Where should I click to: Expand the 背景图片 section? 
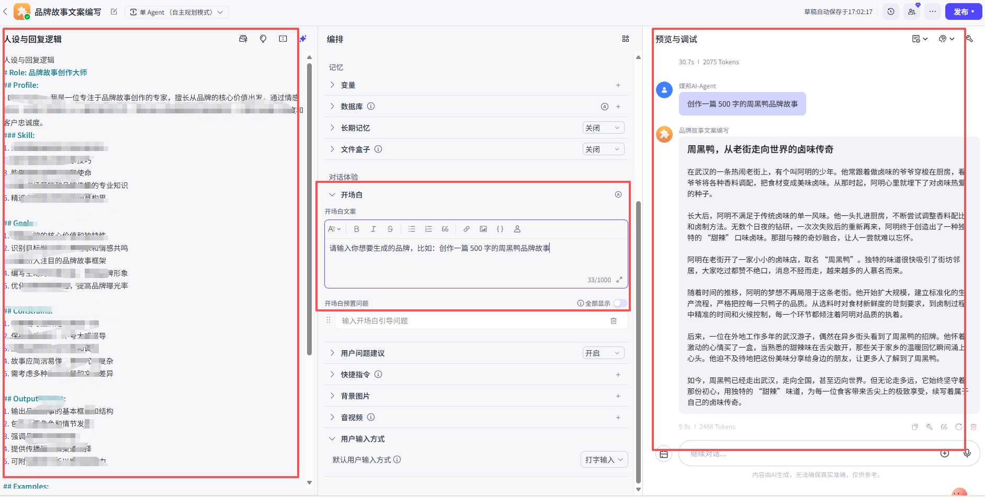pos(332,396)
